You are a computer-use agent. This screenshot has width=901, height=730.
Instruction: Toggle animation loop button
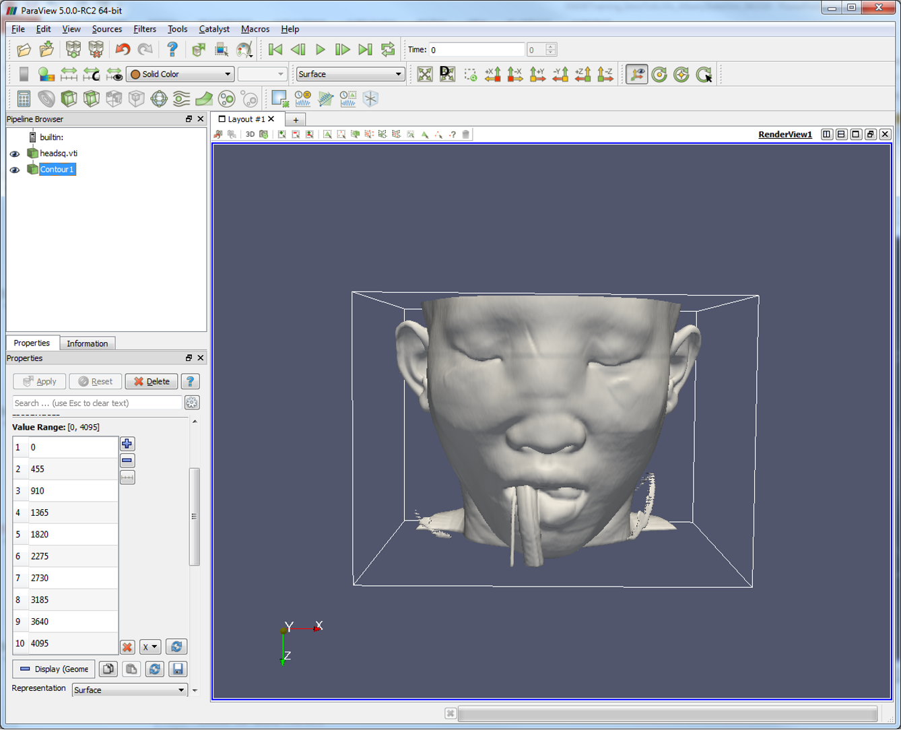point(388,50)
